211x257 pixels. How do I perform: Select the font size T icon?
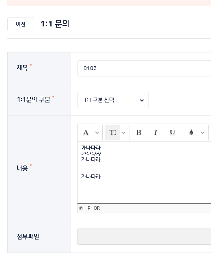pyautogui.click(x=112, y=133)
